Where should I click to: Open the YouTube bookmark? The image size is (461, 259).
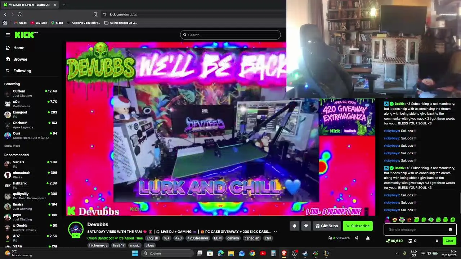tap(39, 23)
